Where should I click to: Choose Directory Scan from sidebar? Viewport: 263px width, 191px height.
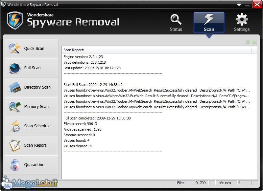(31, 87)
